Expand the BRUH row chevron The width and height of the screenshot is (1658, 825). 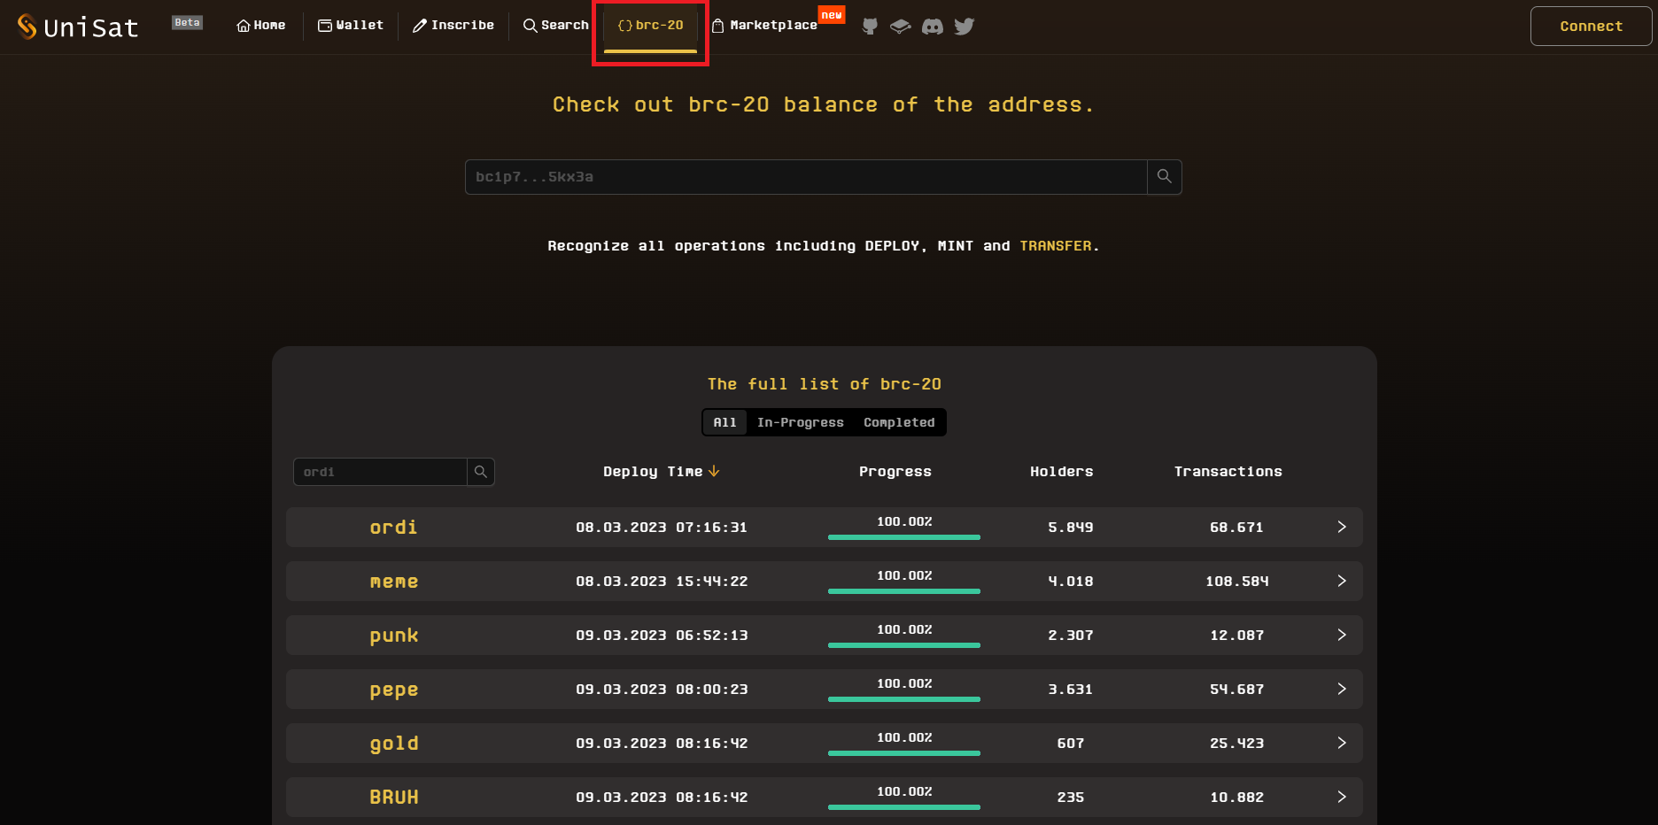(x=1342, y=797)
